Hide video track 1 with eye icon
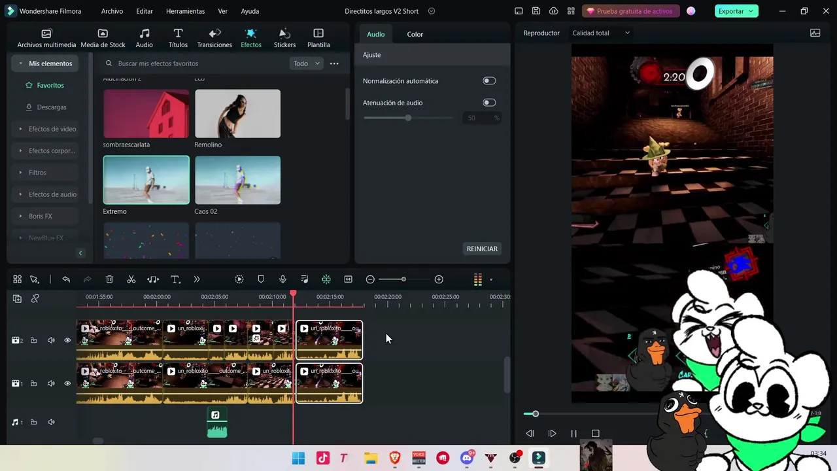 [67, 383]
